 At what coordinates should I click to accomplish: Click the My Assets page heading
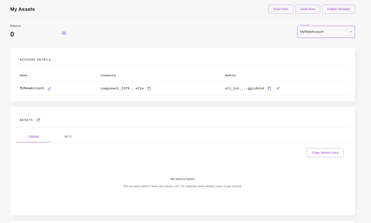tap(22, 9)
